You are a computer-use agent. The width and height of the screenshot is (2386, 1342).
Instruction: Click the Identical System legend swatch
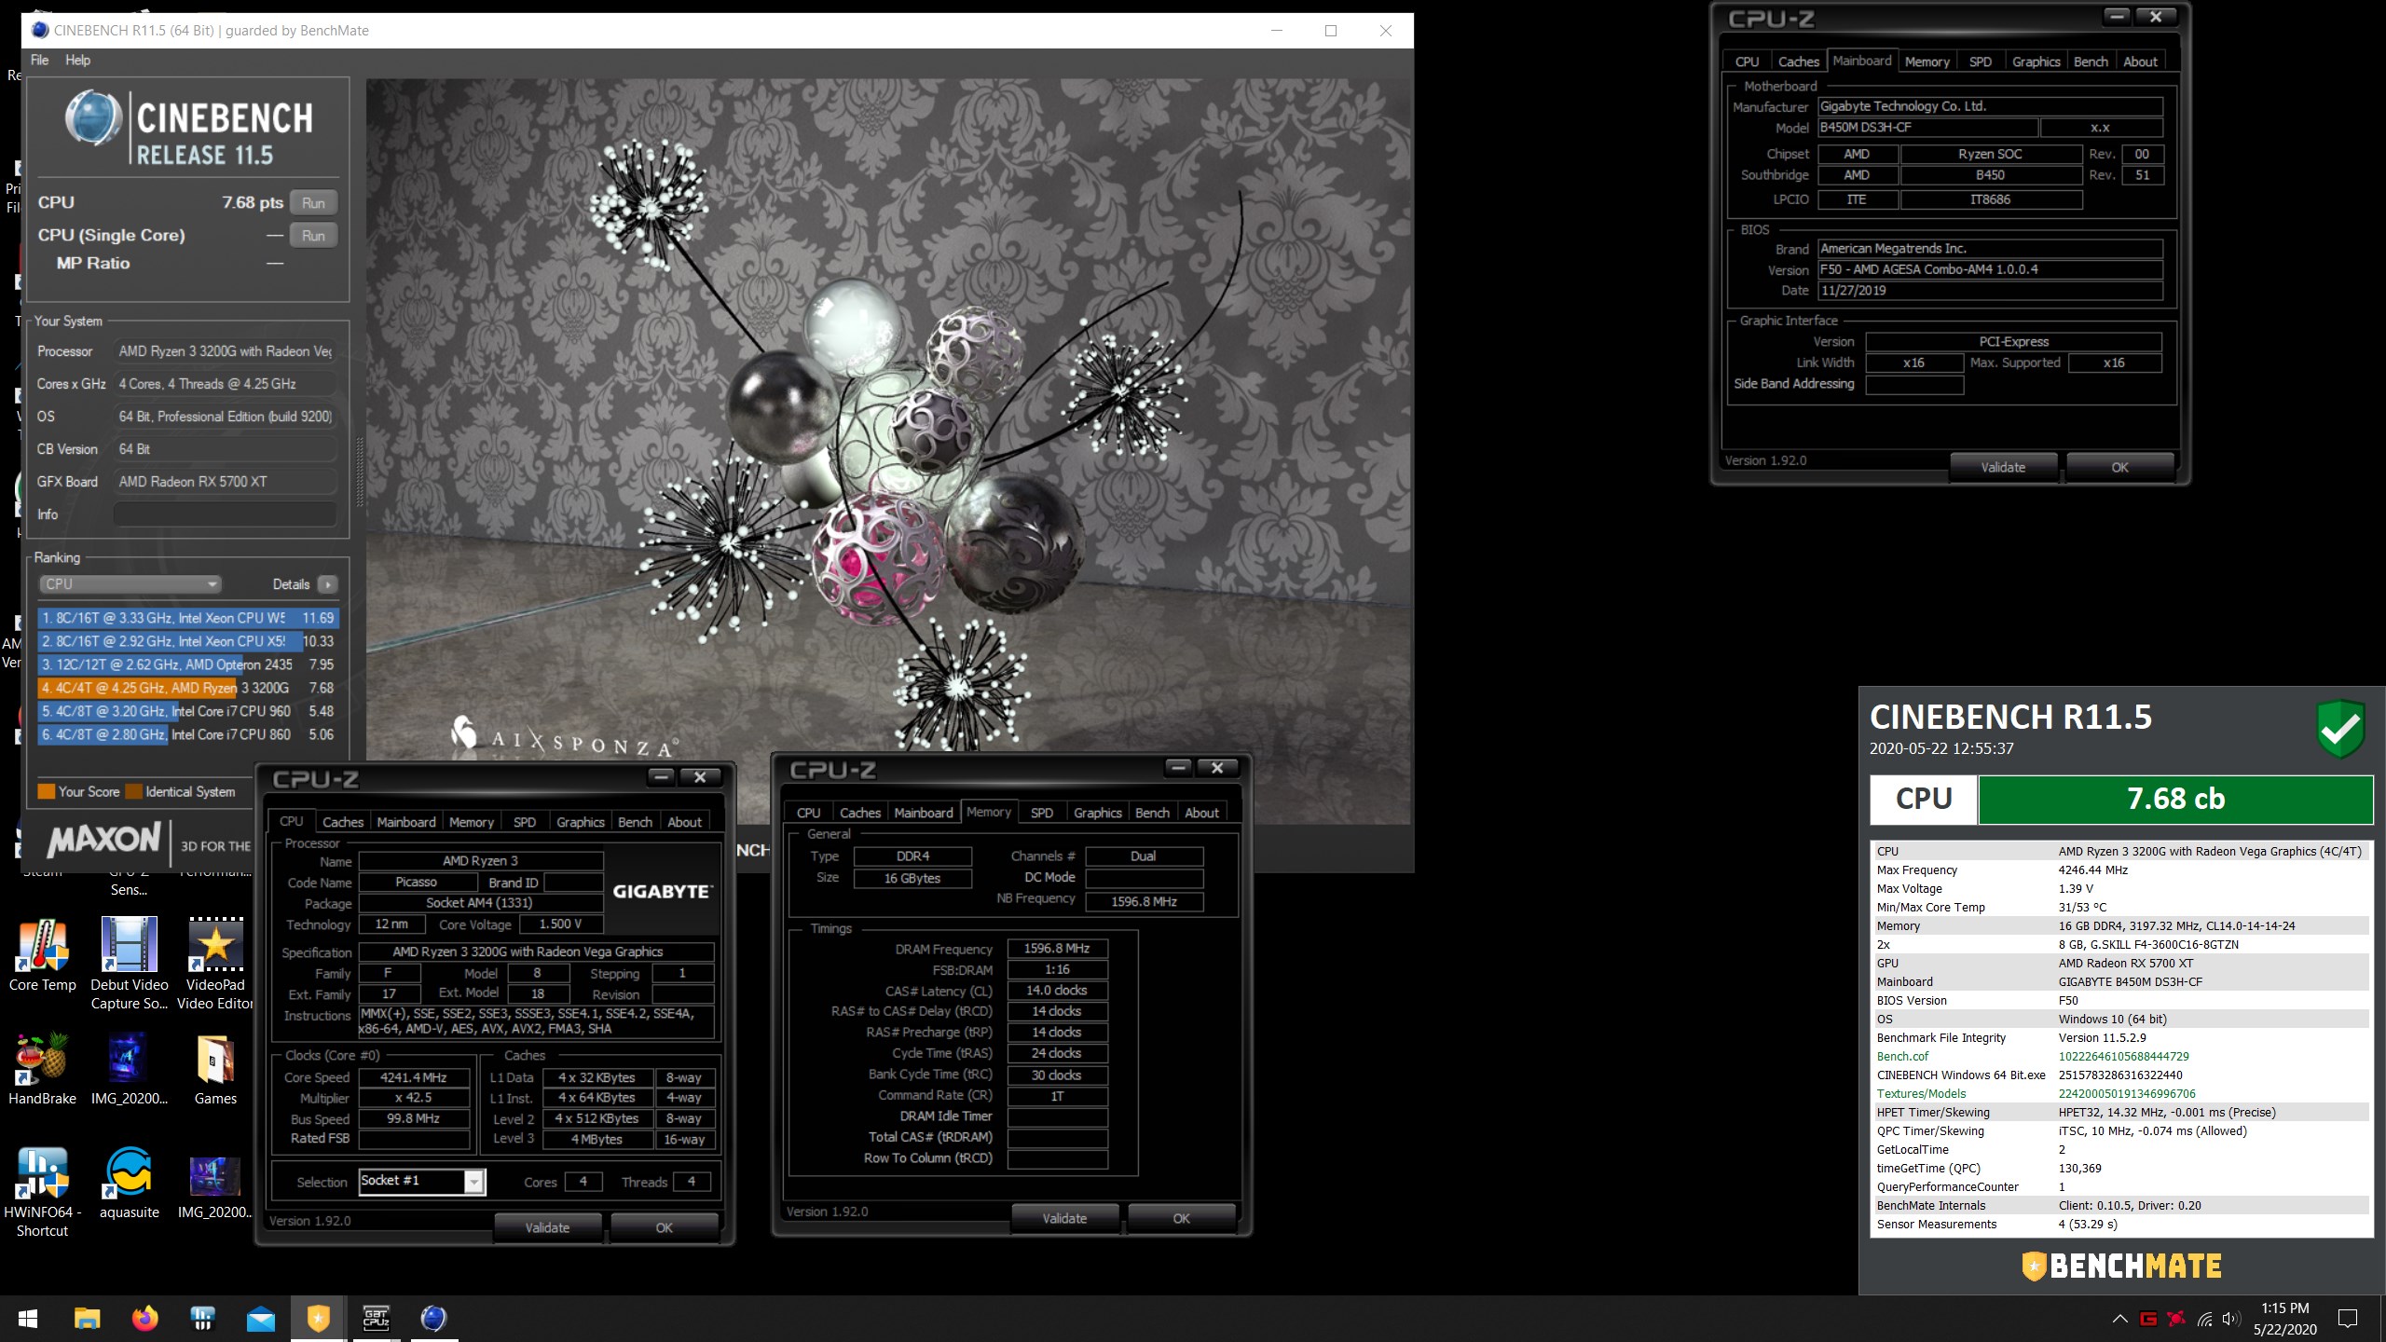(133, 791)
